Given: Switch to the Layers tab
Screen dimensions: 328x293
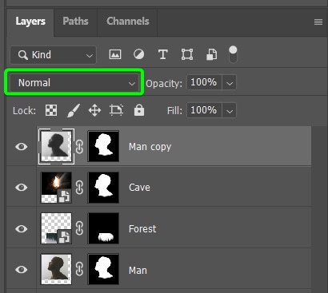Looking at the screenshot, I should pyautogui.click(x=30, y=22).
